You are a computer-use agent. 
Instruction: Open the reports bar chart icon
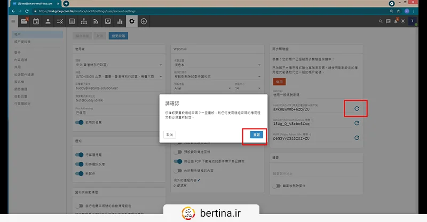tap(120, 21)
